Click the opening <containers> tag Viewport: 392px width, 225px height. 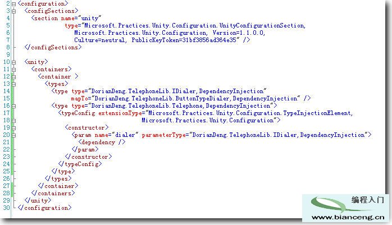click(51, 69)
